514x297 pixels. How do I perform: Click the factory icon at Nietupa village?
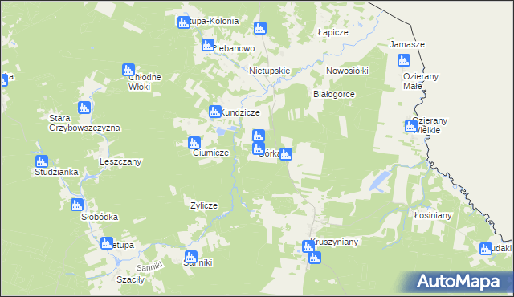[x=107, y=243]
